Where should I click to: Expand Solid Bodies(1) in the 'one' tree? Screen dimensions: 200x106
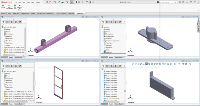(102, 36)
